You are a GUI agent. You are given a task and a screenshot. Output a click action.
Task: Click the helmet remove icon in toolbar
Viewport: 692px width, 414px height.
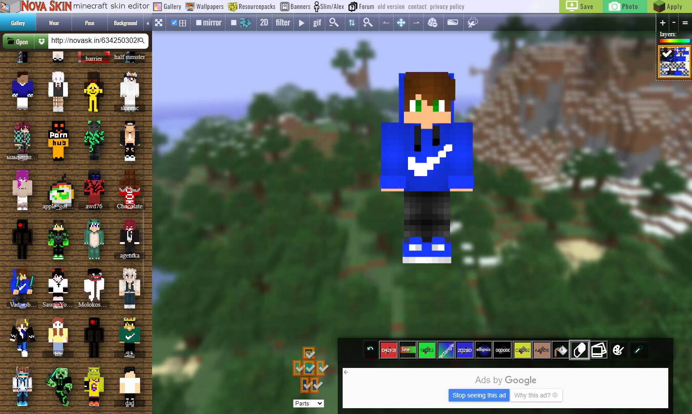pos(433,23)
